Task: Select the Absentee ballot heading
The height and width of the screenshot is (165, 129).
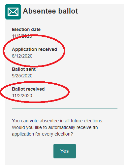Action: click(50, 11)
